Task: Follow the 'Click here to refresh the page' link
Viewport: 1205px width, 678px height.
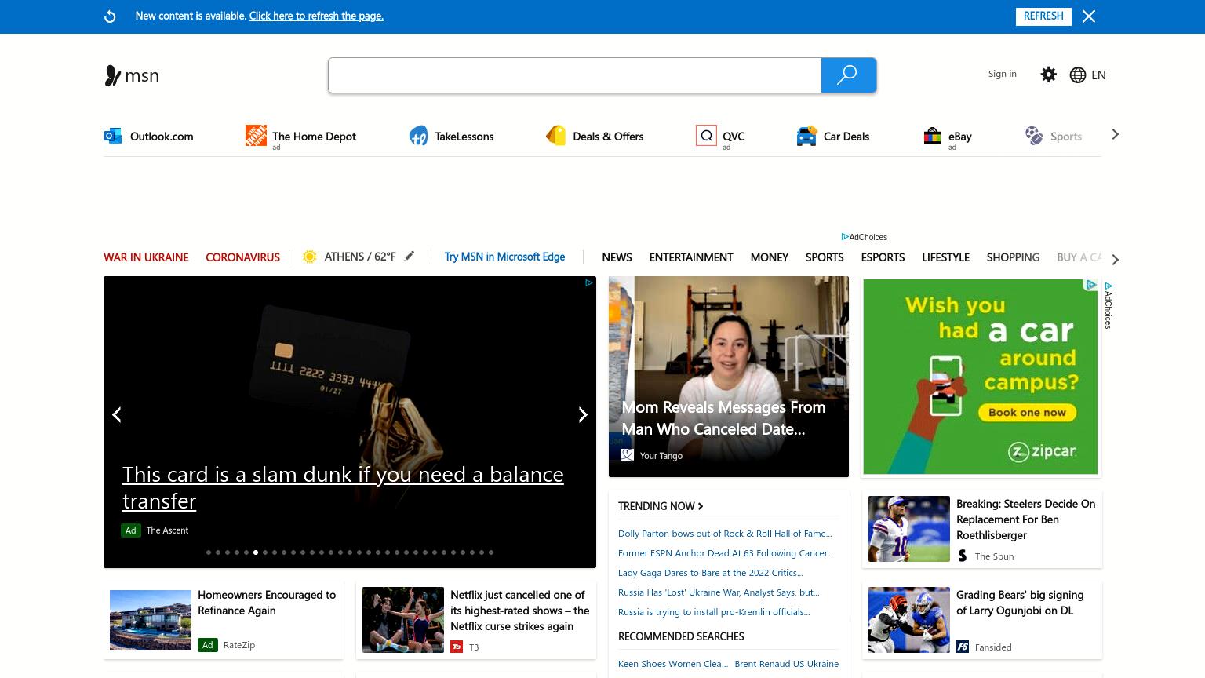Action: (316, 16)
